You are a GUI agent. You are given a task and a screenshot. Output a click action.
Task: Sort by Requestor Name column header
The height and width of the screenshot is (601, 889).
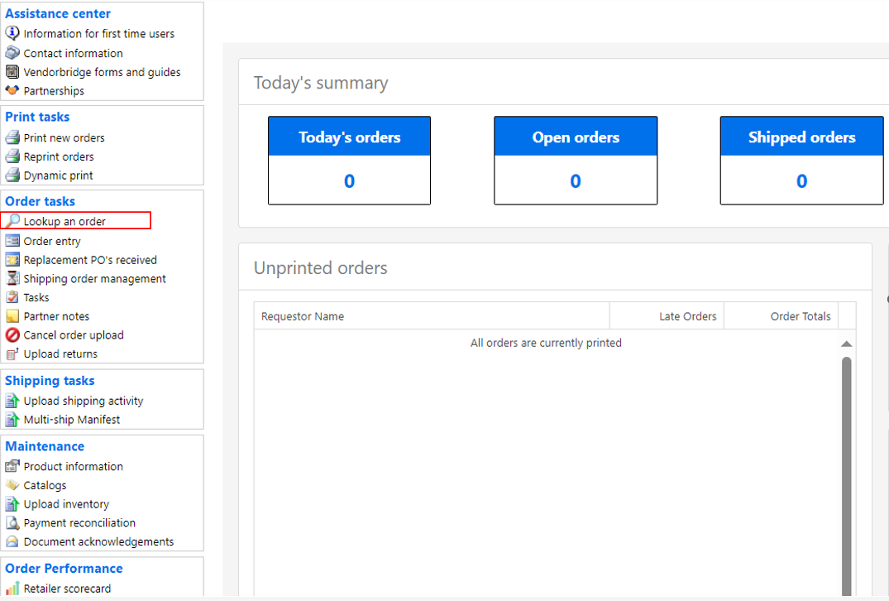432,316
